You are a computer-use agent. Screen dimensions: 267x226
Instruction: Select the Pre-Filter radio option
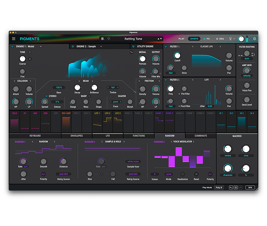[x=179, y=94]
